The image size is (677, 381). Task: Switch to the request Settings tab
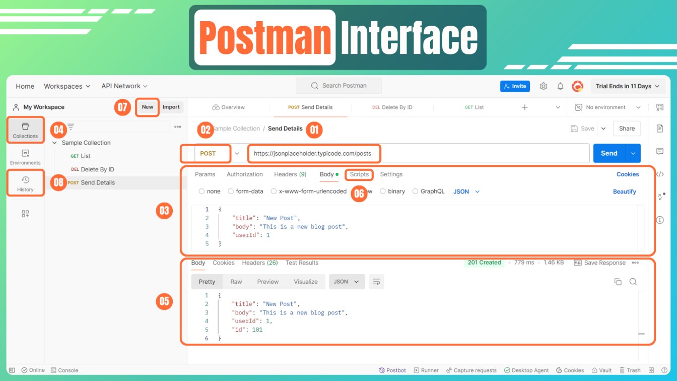point(391,174)
